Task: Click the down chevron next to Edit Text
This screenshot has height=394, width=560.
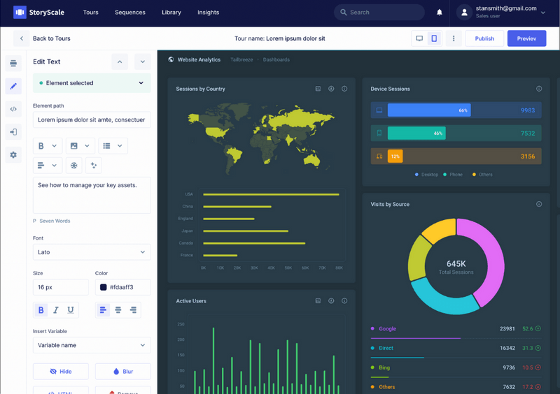Action: (143, 61)
